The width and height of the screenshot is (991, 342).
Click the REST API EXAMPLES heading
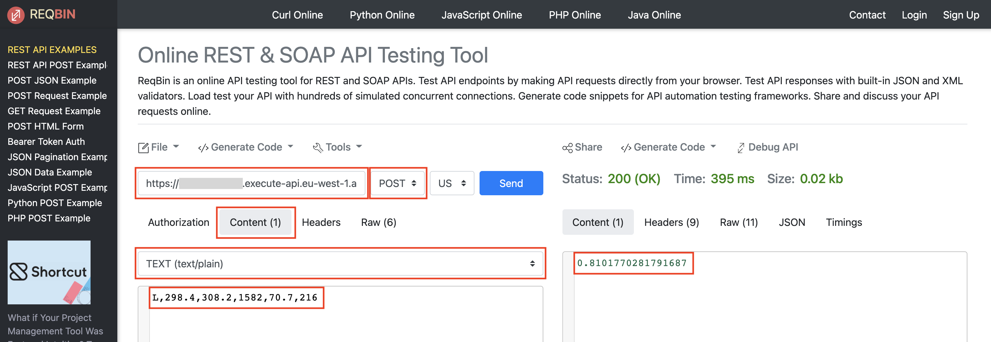[52, 50]
